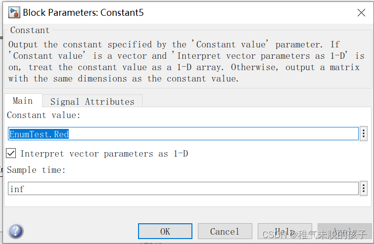Click the Sample time field showing inf
The width and height of the screenshot is (374, 244).
(x=183, y=189)
